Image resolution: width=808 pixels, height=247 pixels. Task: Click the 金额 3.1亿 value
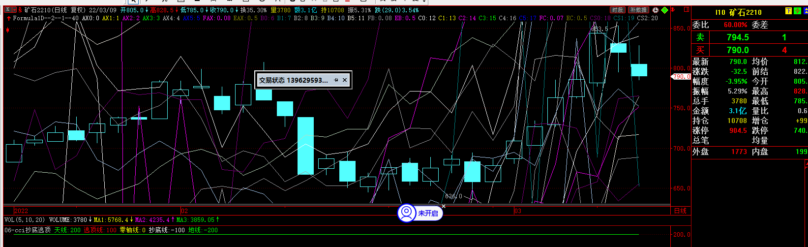(738, 111)
